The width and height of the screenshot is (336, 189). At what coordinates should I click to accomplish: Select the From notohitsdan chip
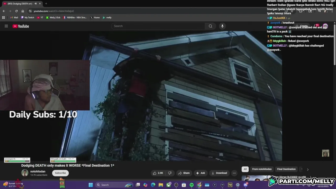[x=262, y=169]
